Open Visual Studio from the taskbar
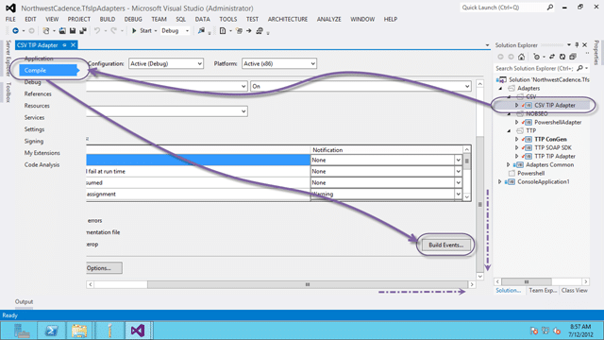 click(x=138, y=331)
